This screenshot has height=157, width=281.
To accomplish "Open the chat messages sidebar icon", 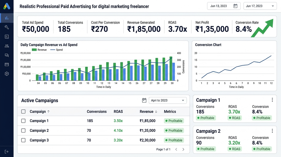I will tap(7, 55).
